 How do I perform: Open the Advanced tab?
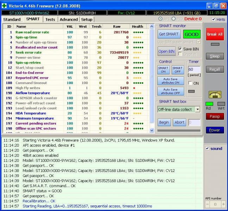[x=69, y=19]
